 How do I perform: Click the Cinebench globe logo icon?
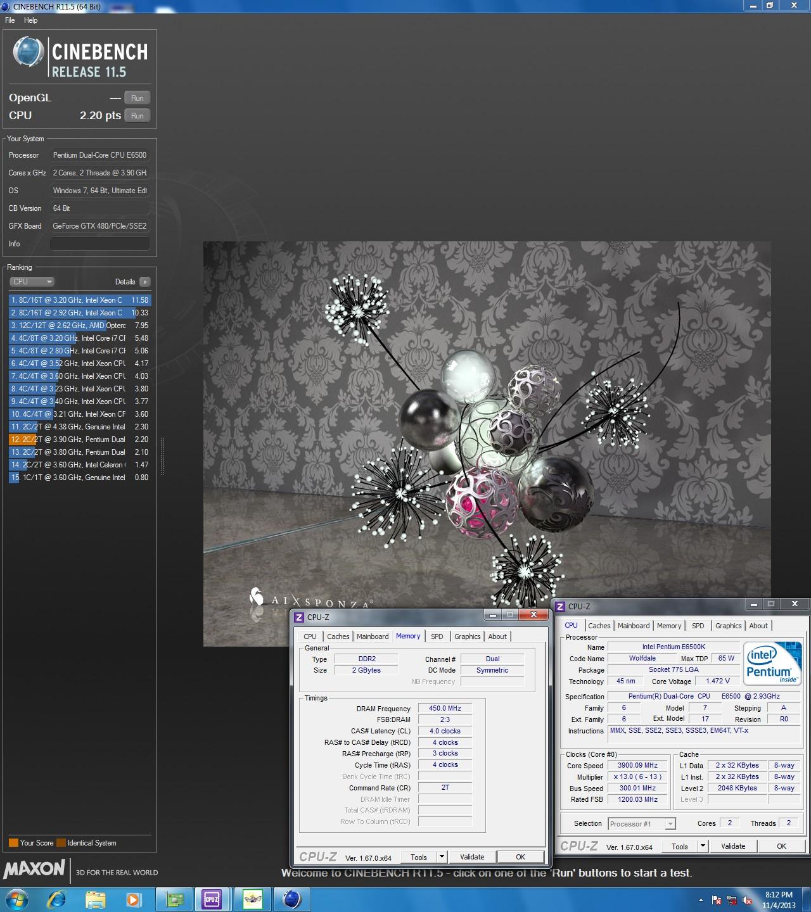coord(29,52)
